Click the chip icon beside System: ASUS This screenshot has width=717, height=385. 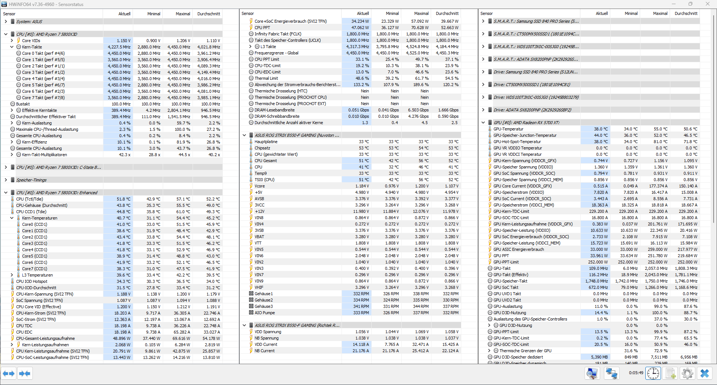click(13, 22)
